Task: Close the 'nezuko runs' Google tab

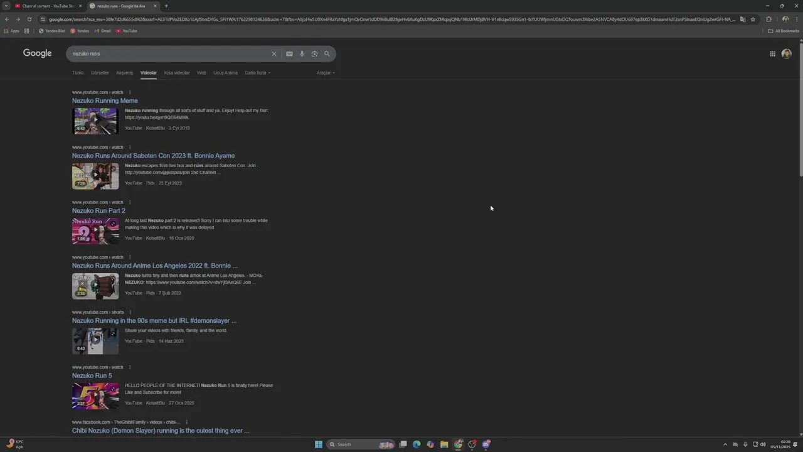Action: 155,6
